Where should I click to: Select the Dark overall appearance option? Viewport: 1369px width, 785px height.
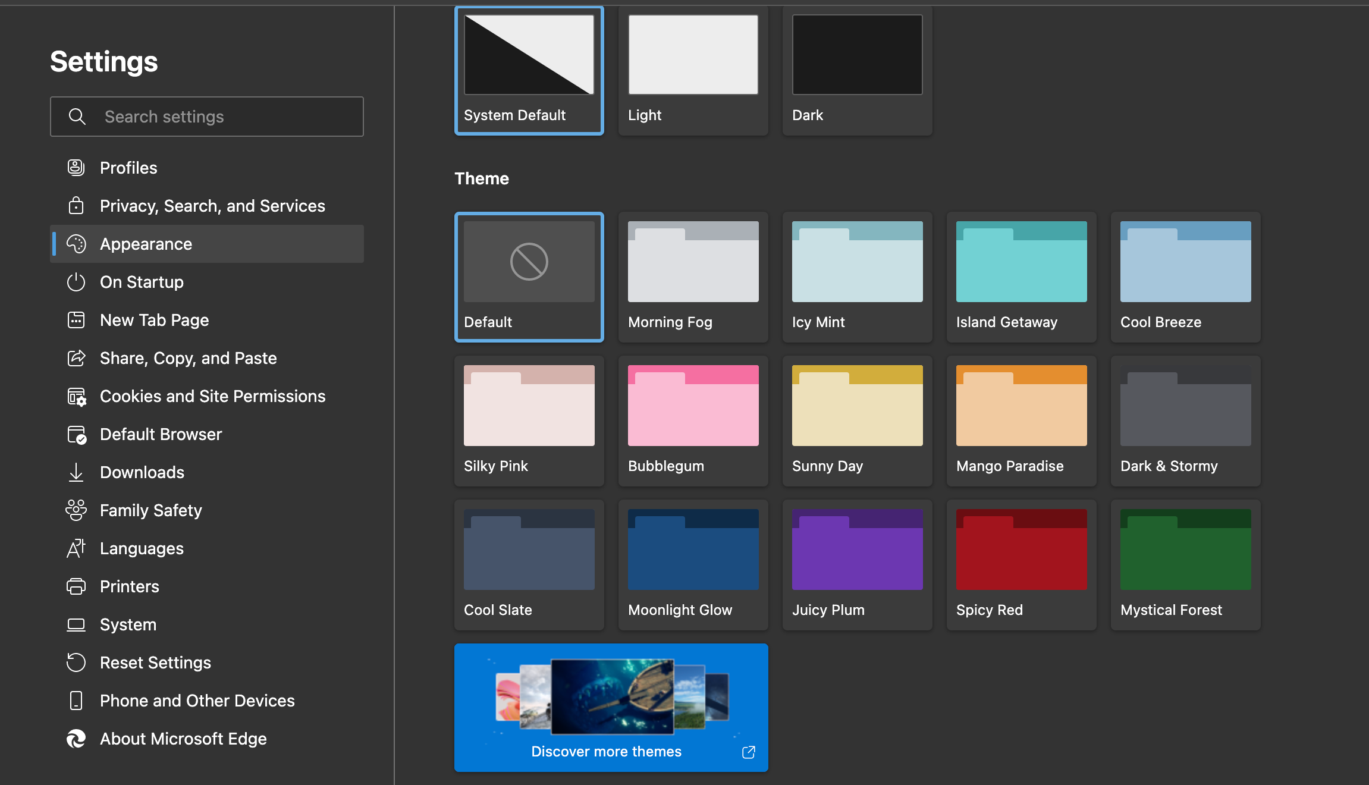tap(857, 70)
